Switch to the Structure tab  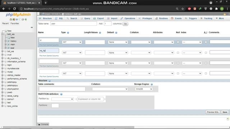[x=45, y=18]
